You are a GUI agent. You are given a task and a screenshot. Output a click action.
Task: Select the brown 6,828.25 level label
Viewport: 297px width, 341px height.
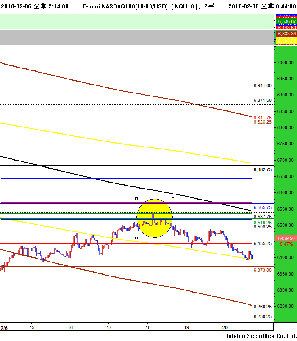coord(263,122)
